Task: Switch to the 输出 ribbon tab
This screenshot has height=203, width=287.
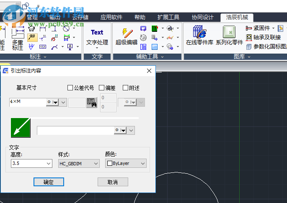Action: [55, 18]
